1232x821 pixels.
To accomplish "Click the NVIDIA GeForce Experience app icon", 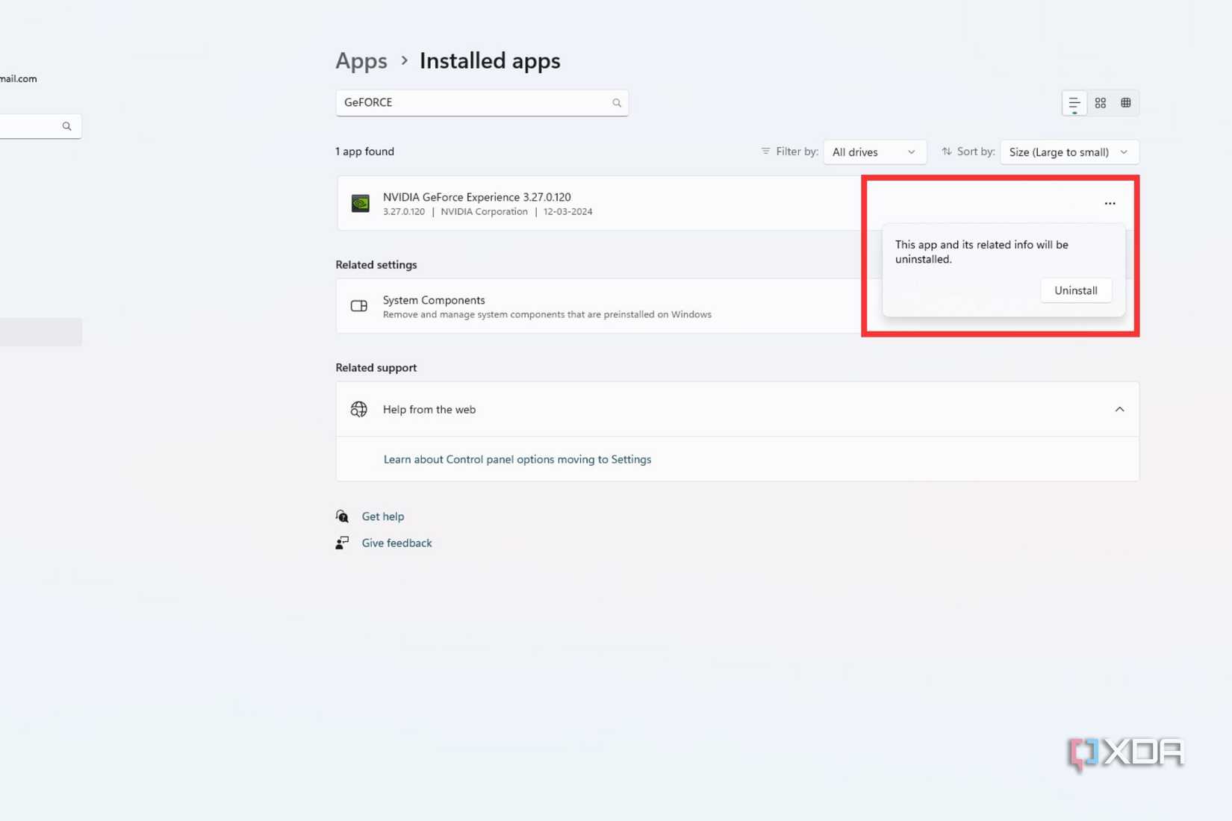I will pos(361,203).
